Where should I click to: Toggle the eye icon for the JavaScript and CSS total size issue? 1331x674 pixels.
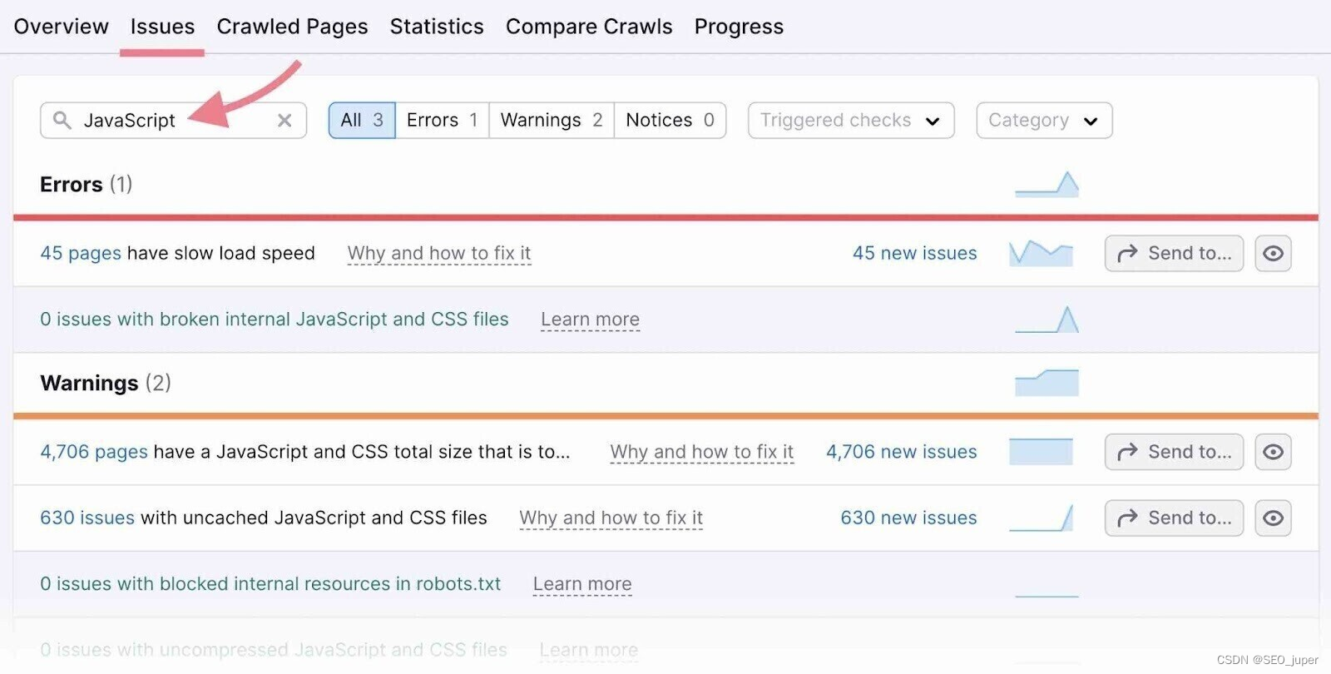coord(1273,452)
